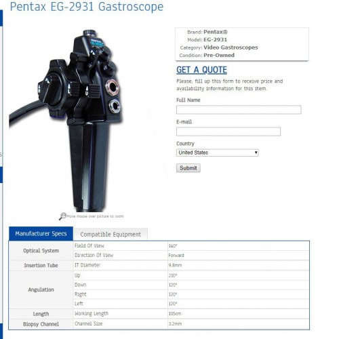Focus the Full Name input field
Screen dimensions: 339x339
coord(239,110)
